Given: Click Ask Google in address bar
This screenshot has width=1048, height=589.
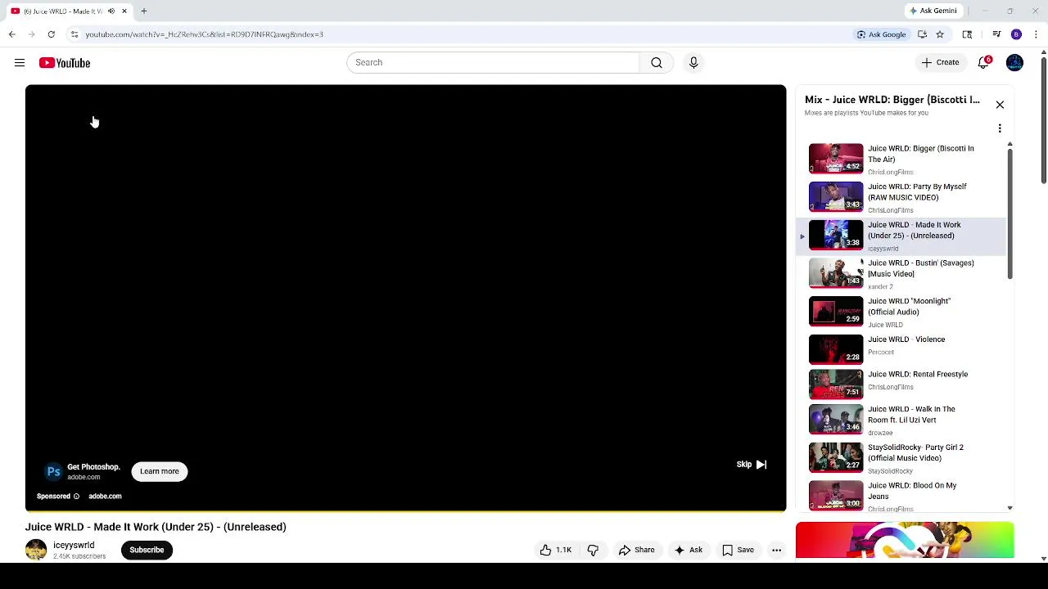Looking at the screenshot, I should click(881, 34).
